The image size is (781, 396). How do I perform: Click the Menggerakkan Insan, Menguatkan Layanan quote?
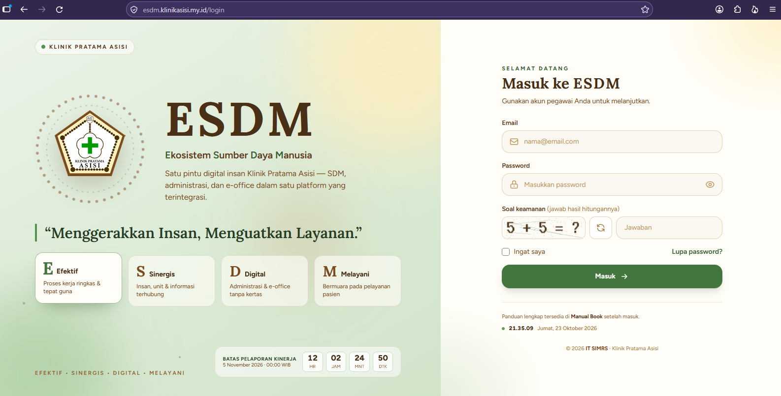click(203, 233)
